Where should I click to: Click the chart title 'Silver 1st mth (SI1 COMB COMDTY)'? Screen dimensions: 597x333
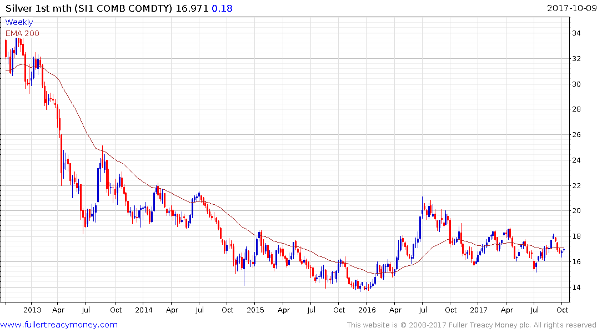tap(89, 8)
